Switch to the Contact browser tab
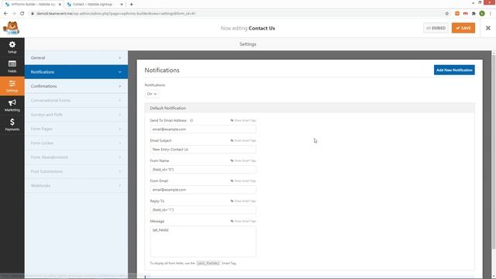496x279 pixels. coord(95,5)
